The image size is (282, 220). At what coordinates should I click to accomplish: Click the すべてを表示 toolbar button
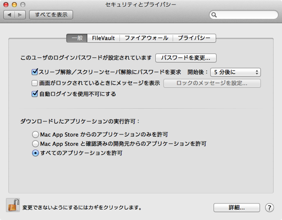51,15
